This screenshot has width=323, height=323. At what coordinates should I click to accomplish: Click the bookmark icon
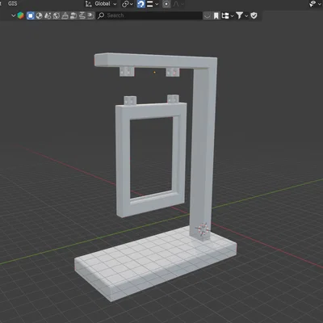click(x=216, y=15)
